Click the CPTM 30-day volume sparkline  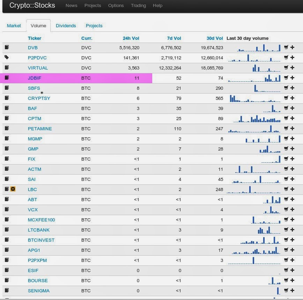tap(257, 119)
